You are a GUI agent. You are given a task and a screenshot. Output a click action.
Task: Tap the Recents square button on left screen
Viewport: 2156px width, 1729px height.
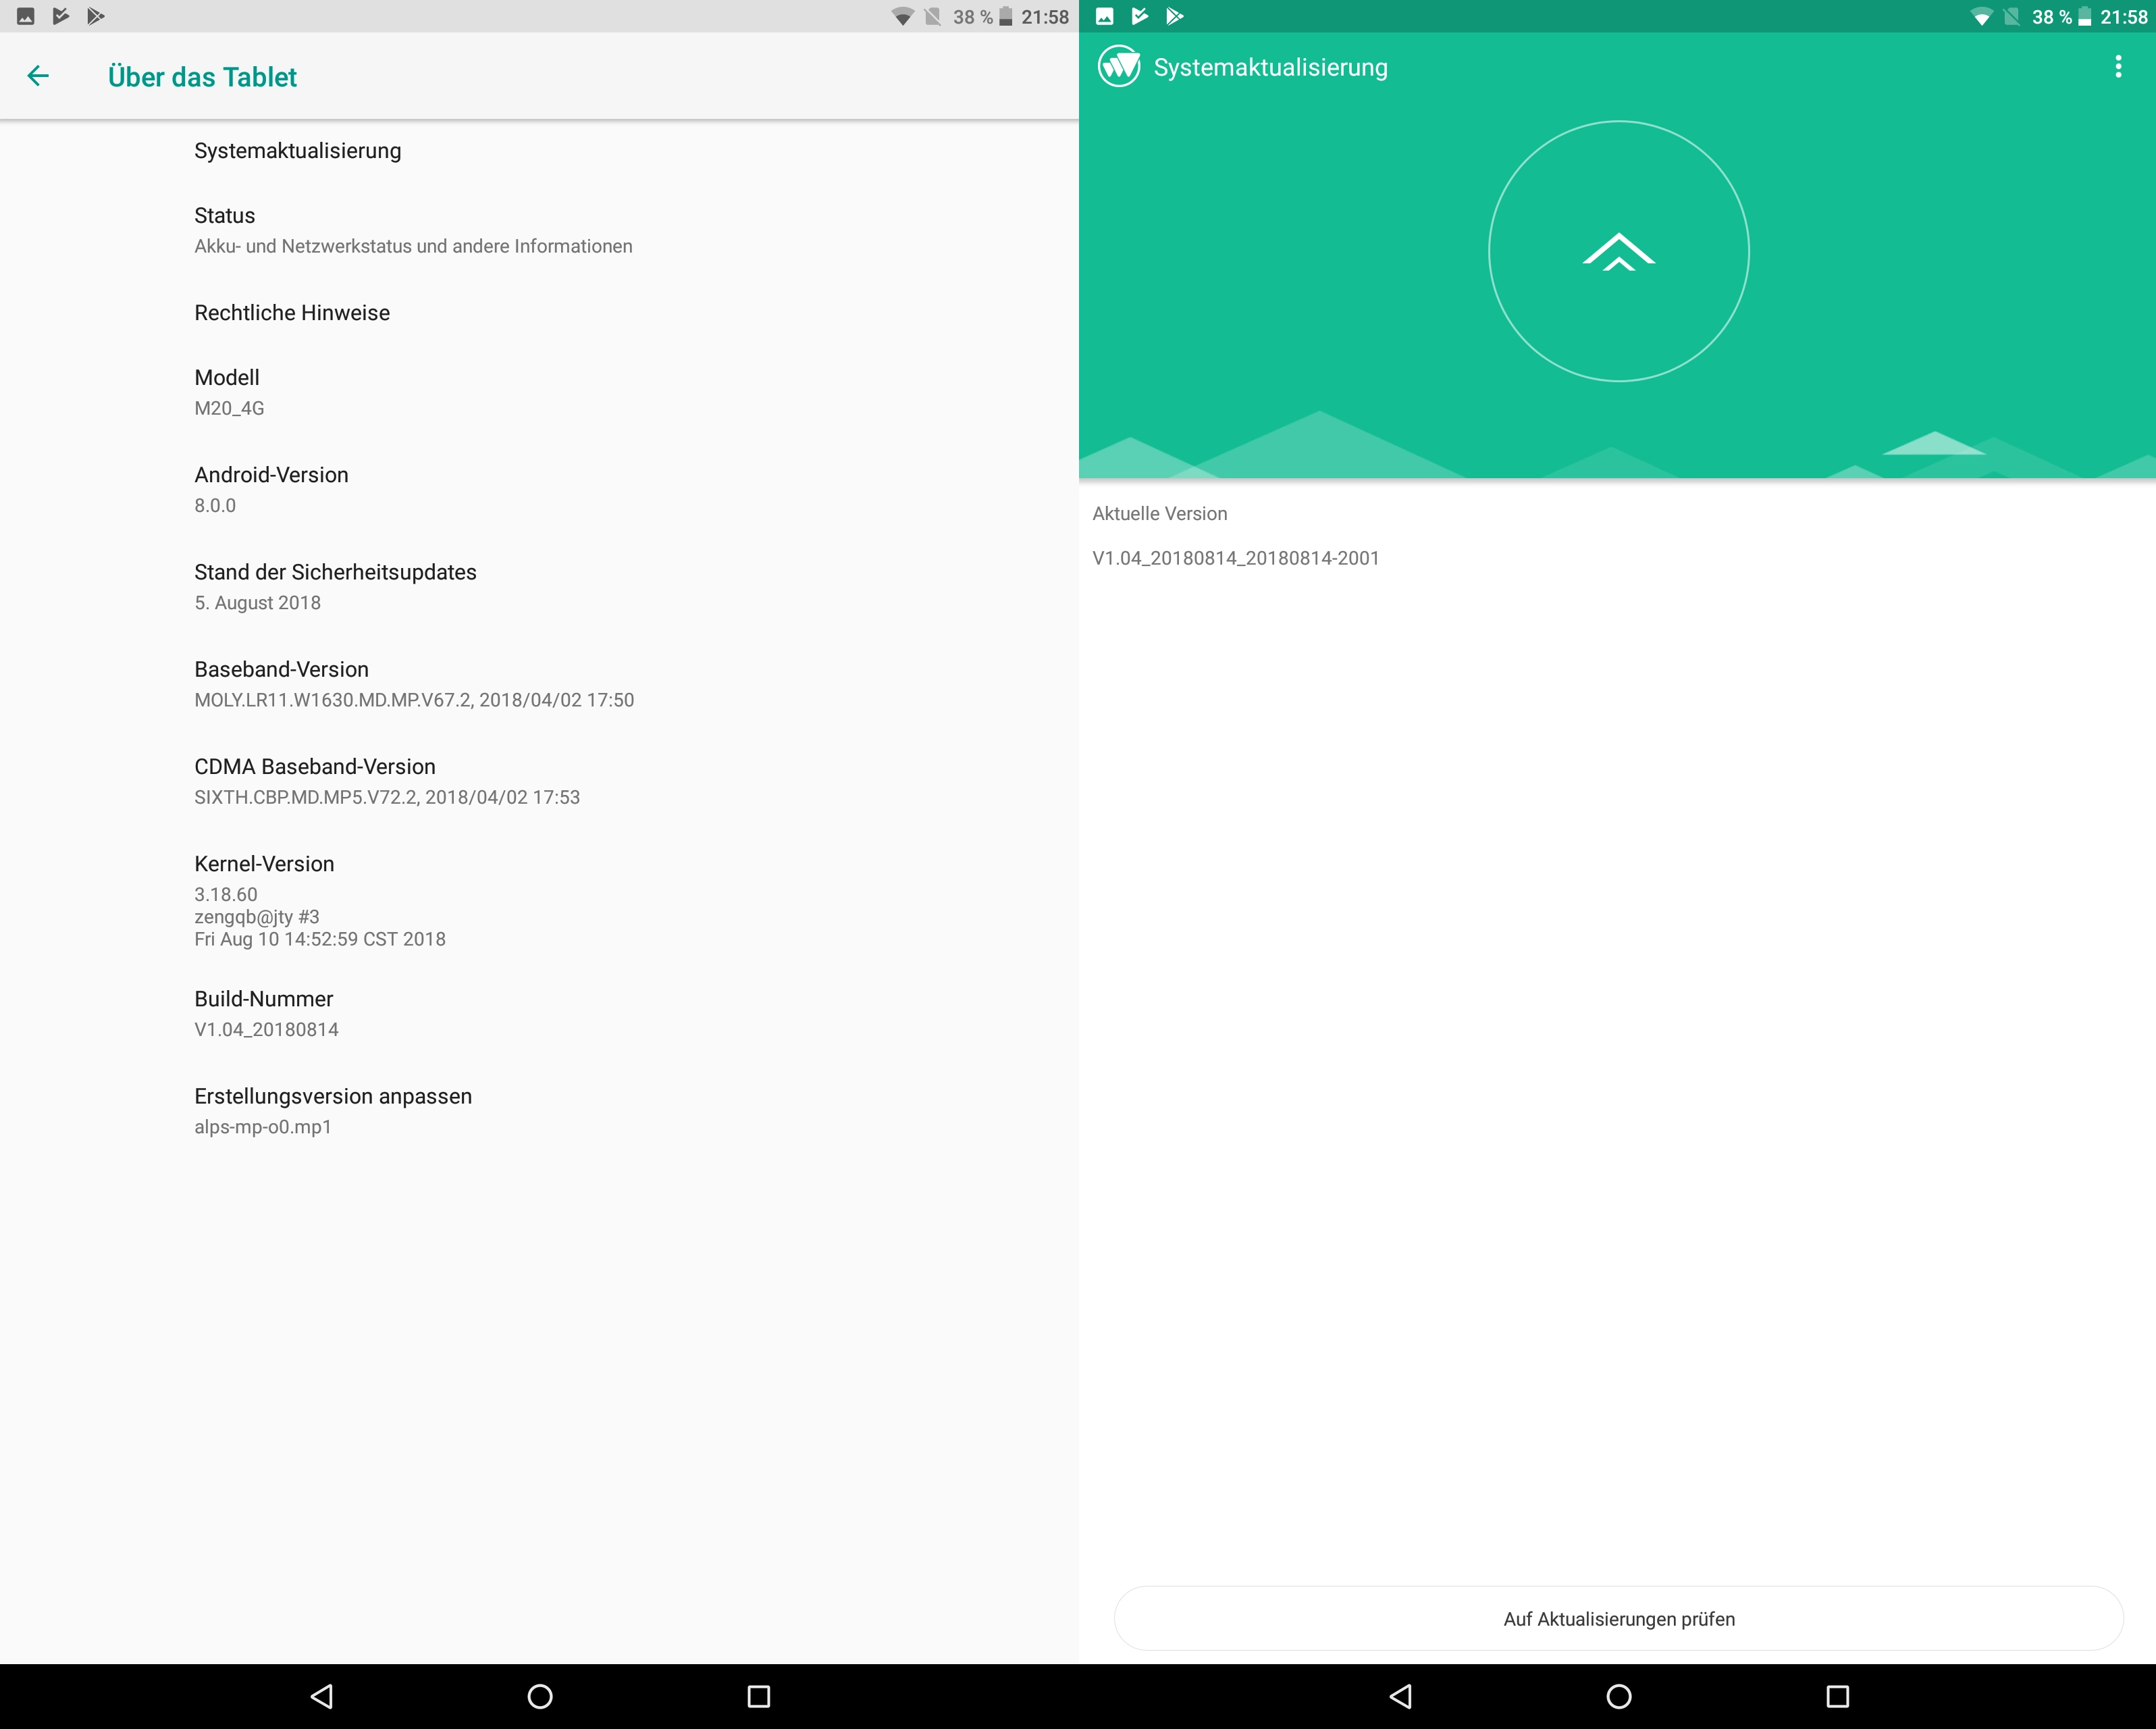coord(758,1696)
